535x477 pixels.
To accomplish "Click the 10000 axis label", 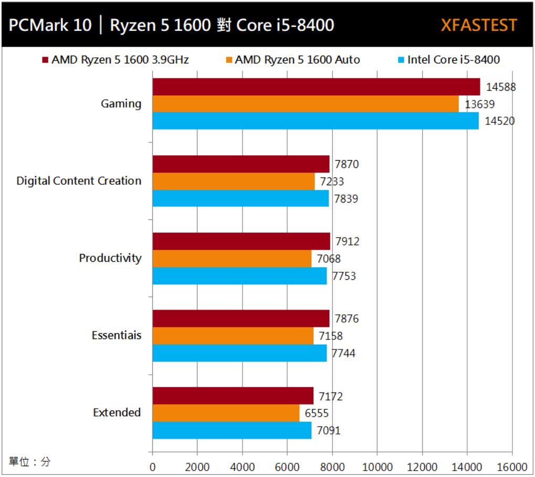I will (x=377, y=467).
